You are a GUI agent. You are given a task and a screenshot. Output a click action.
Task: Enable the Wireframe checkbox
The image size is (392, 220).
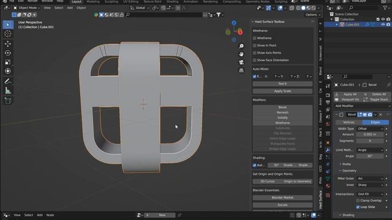255,38
